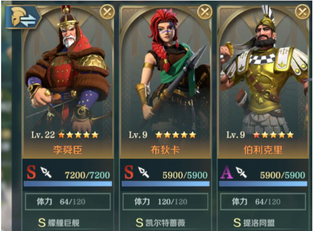Screen dimensions: 314x231
Task: Open the 体力 64/120 box of 李舜臣
Action: [x=68, y=201]
